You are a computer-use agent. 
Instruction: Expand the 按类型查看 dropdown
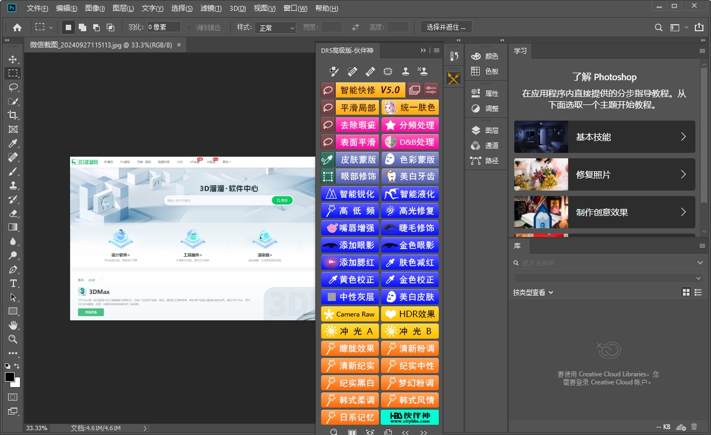[x=534, y=292]
